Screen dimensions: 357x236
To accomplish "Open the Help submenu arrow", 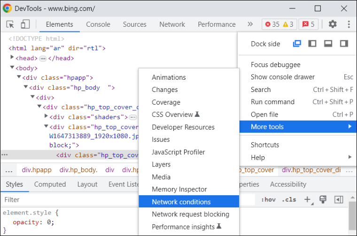I will [350, 157].
